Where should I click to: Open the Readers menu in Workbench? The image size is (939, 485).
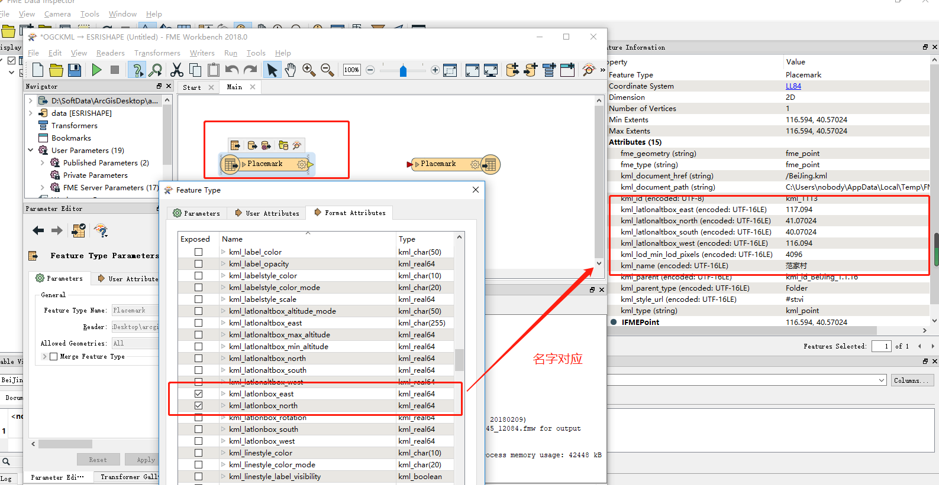click(x=111, y=53)
